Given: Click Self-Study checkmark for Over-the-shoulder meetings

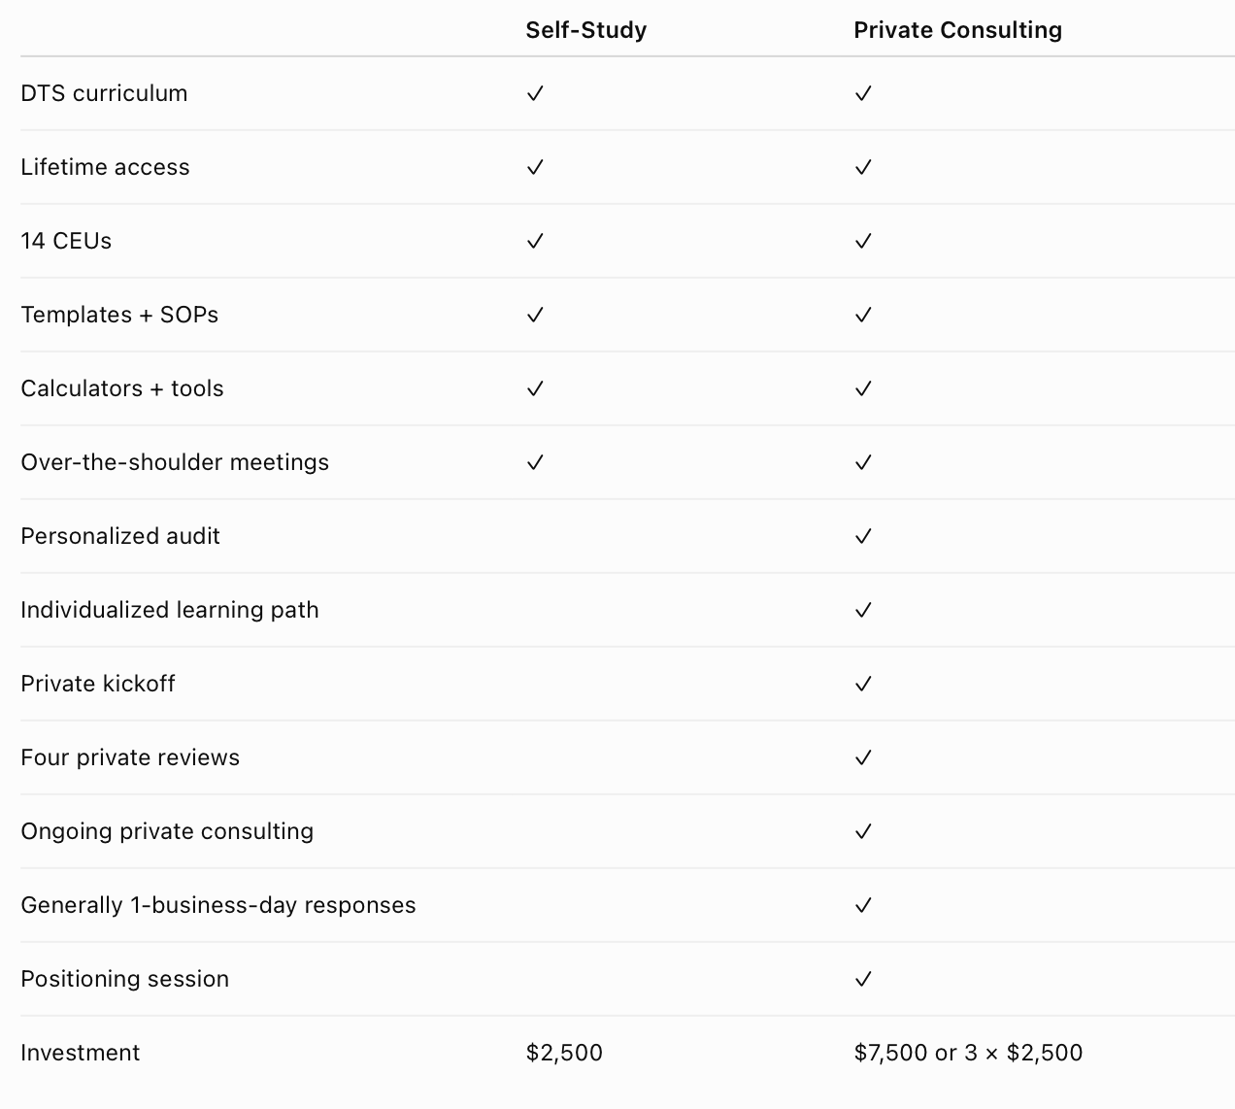Looking at the screenshot, I should pos(535,462).
